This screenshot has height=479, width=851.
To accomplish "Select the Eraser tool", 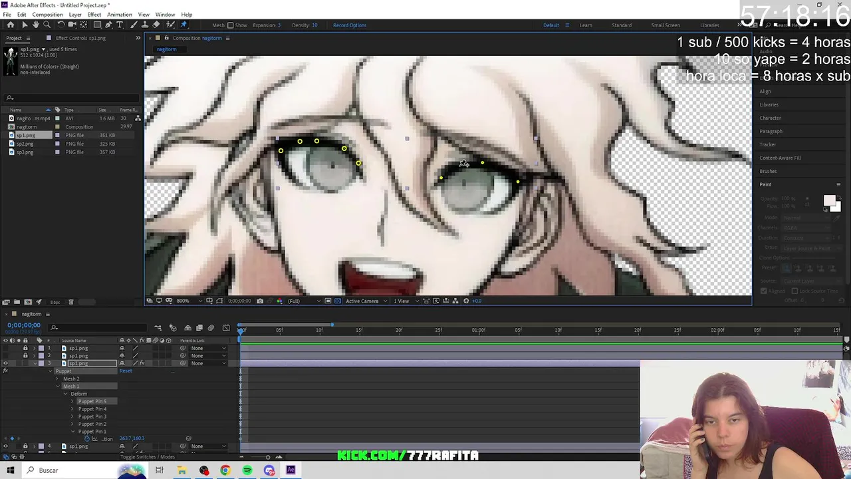I will click(156, 25).
